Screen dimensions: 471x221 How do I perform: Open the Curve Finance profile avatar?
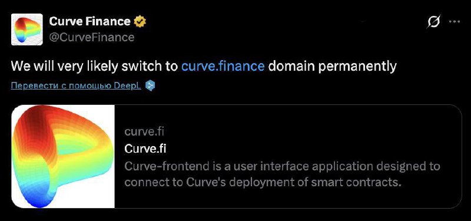(x=26, y=29)
